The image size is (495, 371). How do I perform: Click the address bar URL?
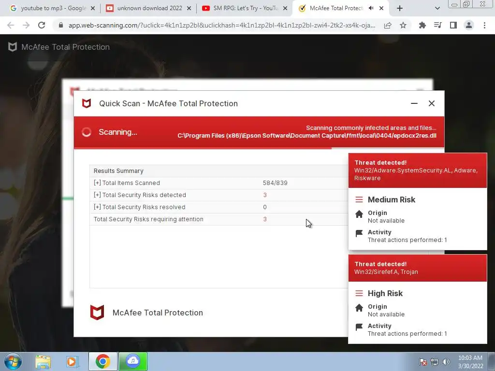(221, 25)
